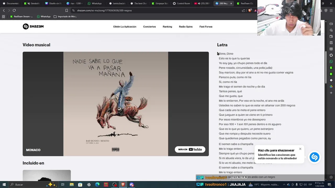Open 'Obtén La Aplicación' in Shazam nav

tap(125, 27)
